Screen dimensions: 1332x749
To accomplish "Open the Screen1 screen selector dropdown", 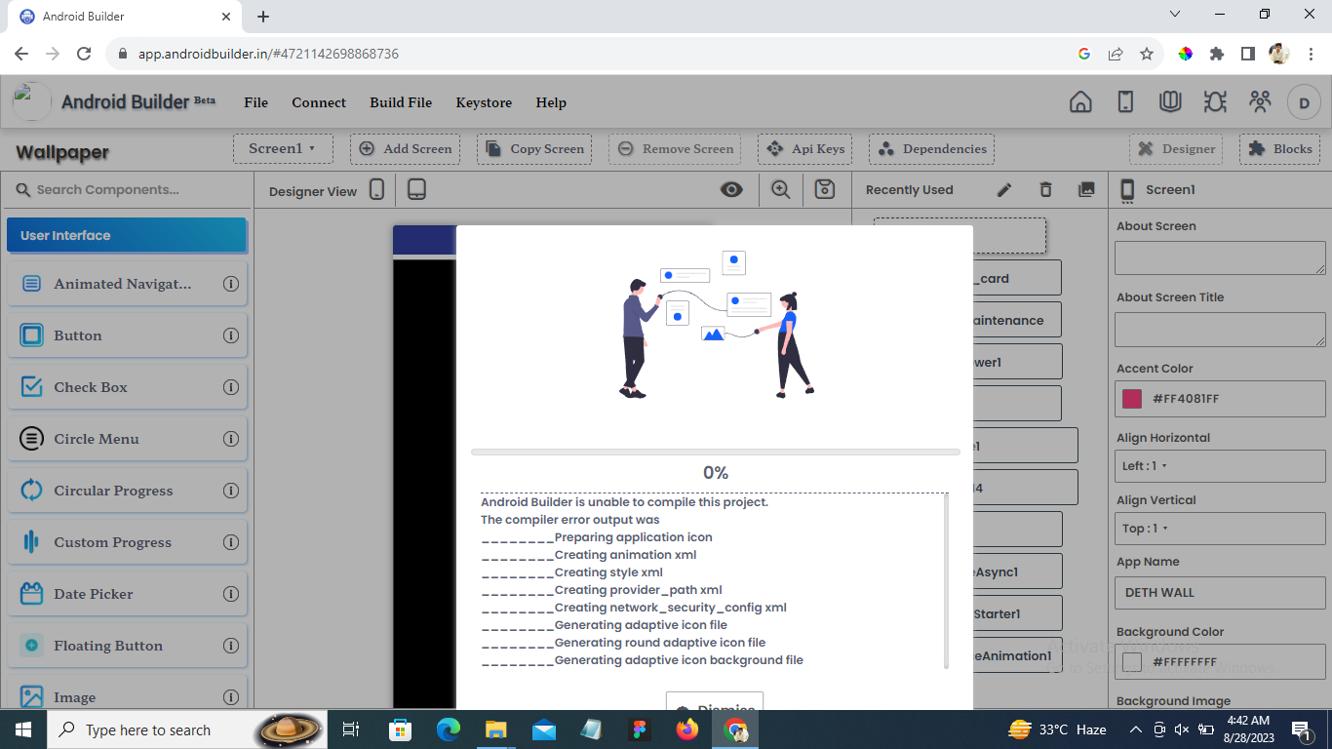I will click(x=283, y=149).
